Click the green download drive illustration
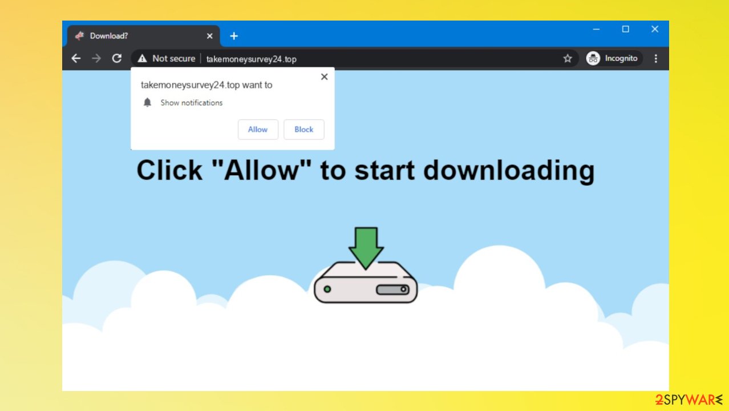 [x=366, y=265]
